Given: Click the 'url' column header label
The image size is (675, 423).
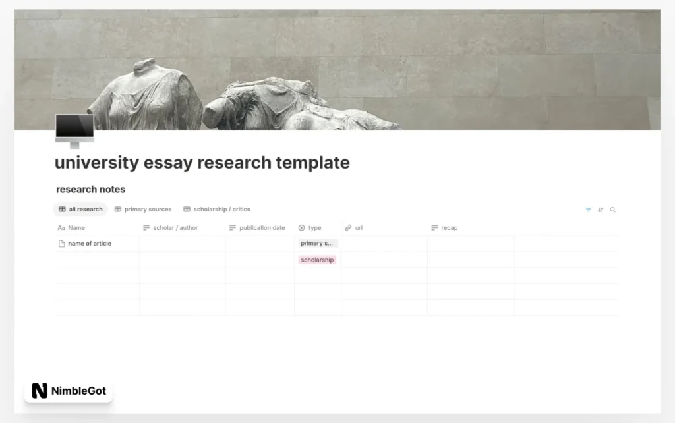Looking at the screenshot, I should [359, 227].
